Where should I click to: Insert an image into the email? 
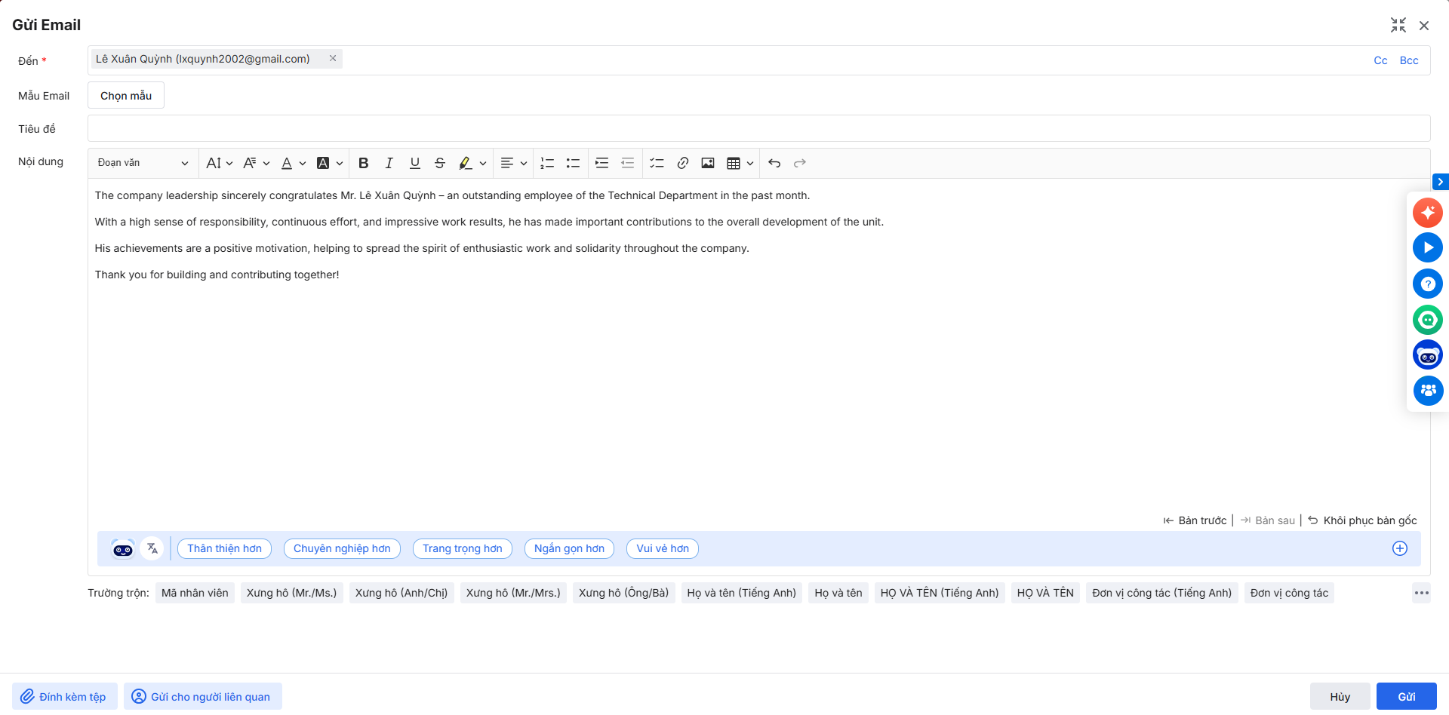pos(708,163)
